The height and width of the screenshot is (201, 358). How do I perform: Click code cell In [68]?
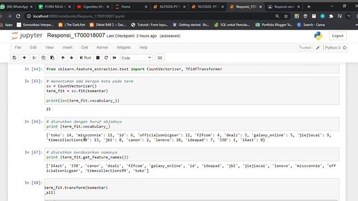click(x=192, y=190)
